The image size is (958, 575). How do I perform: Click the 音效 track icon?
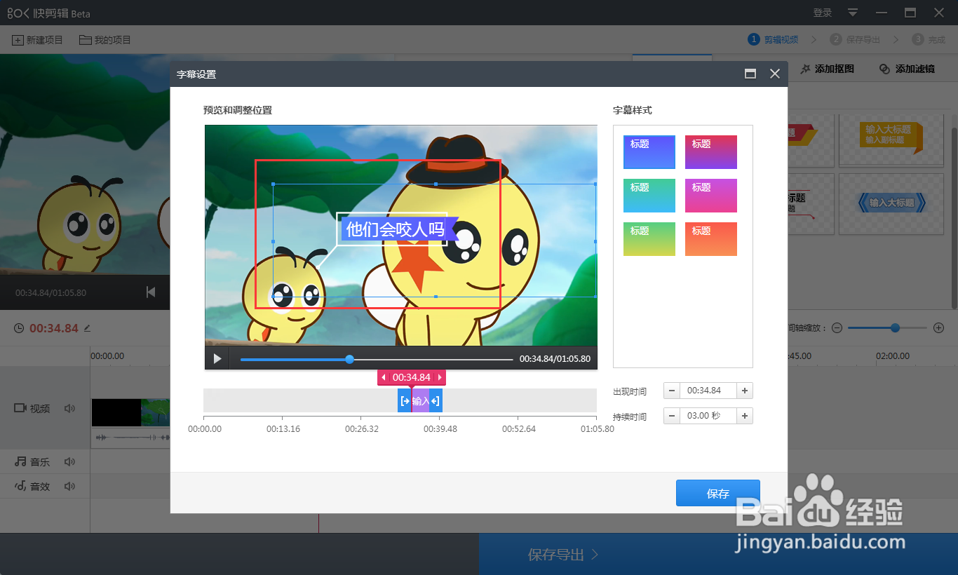[x=20, y=486]
